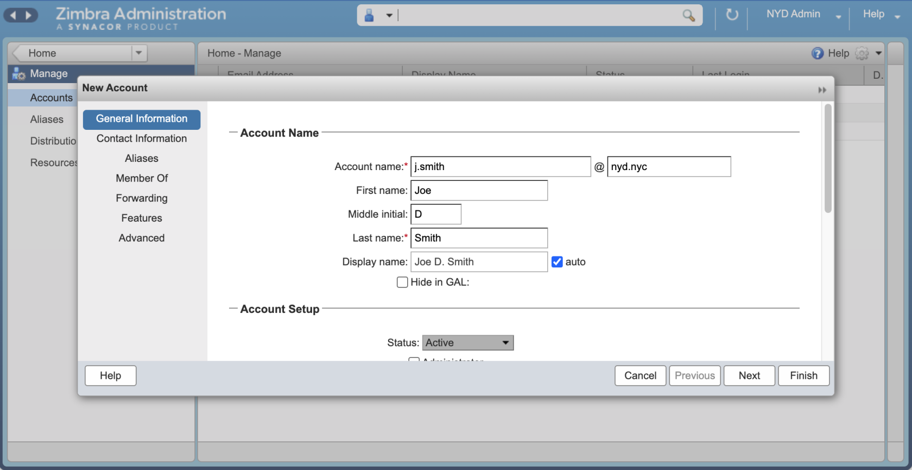This screenshot has height=470, width=912.
Task: Select General Information step
Action: pyautogui.click(x=142, y=119)
